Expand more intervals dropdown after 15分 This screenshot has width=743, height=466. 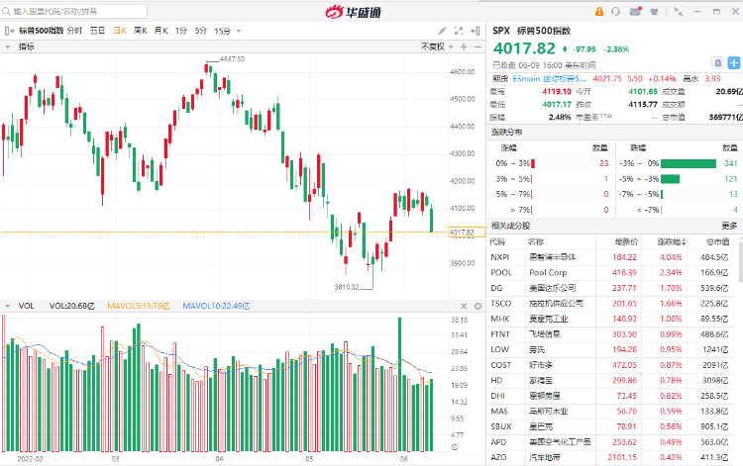[x=239, y=32]
